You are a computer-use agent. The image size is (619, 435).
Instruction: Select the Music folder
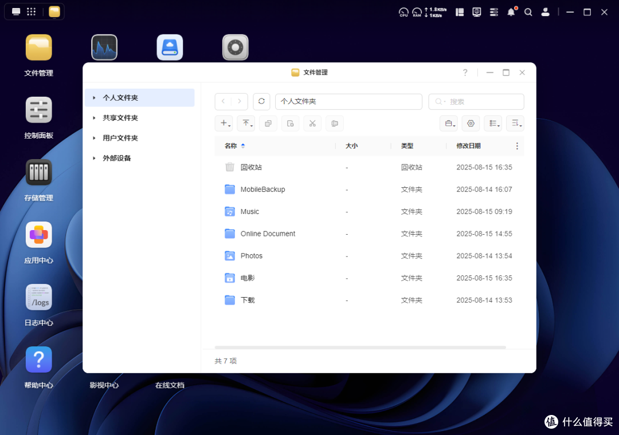point(369,211)
